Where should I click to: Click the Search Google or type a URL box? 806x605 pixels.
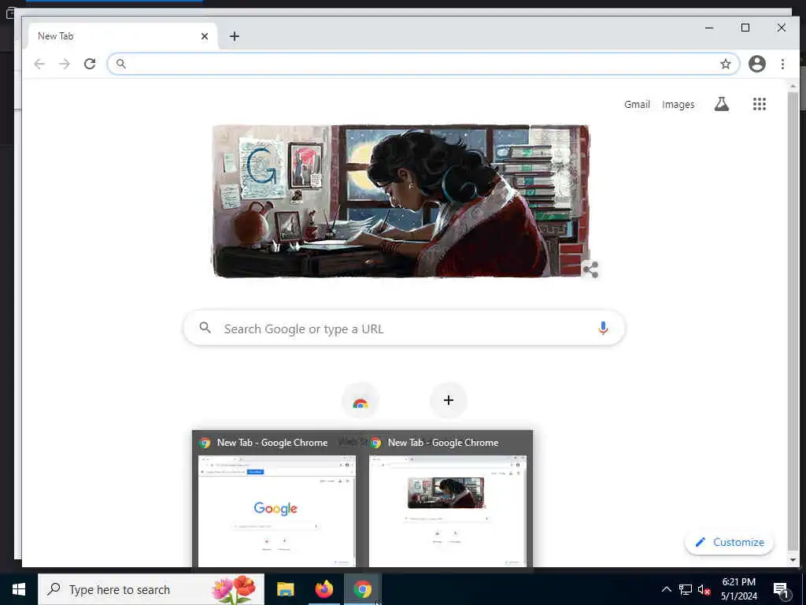(x=404, y=328)
